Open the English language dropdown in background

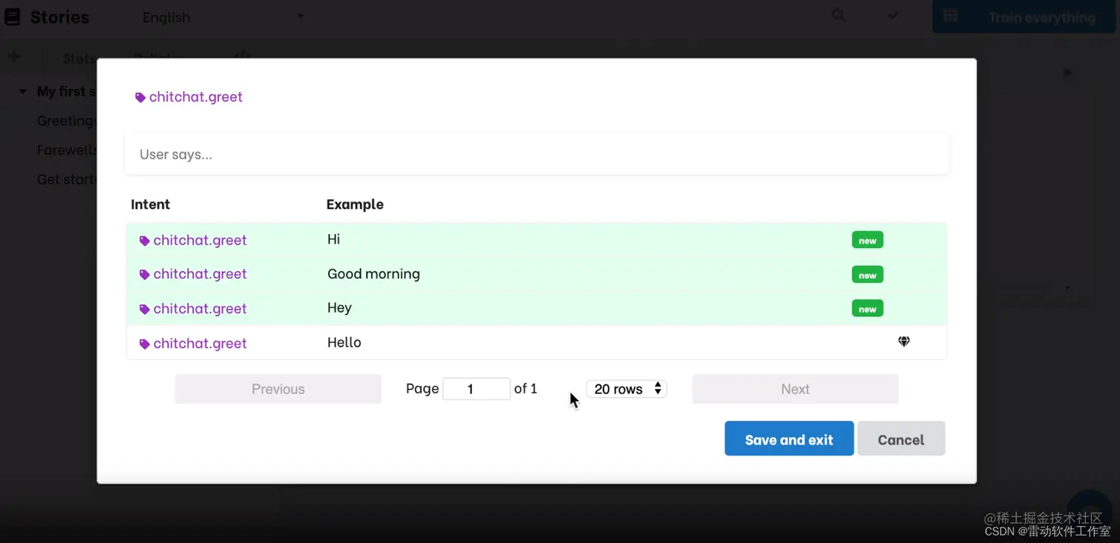click(223, 17)
